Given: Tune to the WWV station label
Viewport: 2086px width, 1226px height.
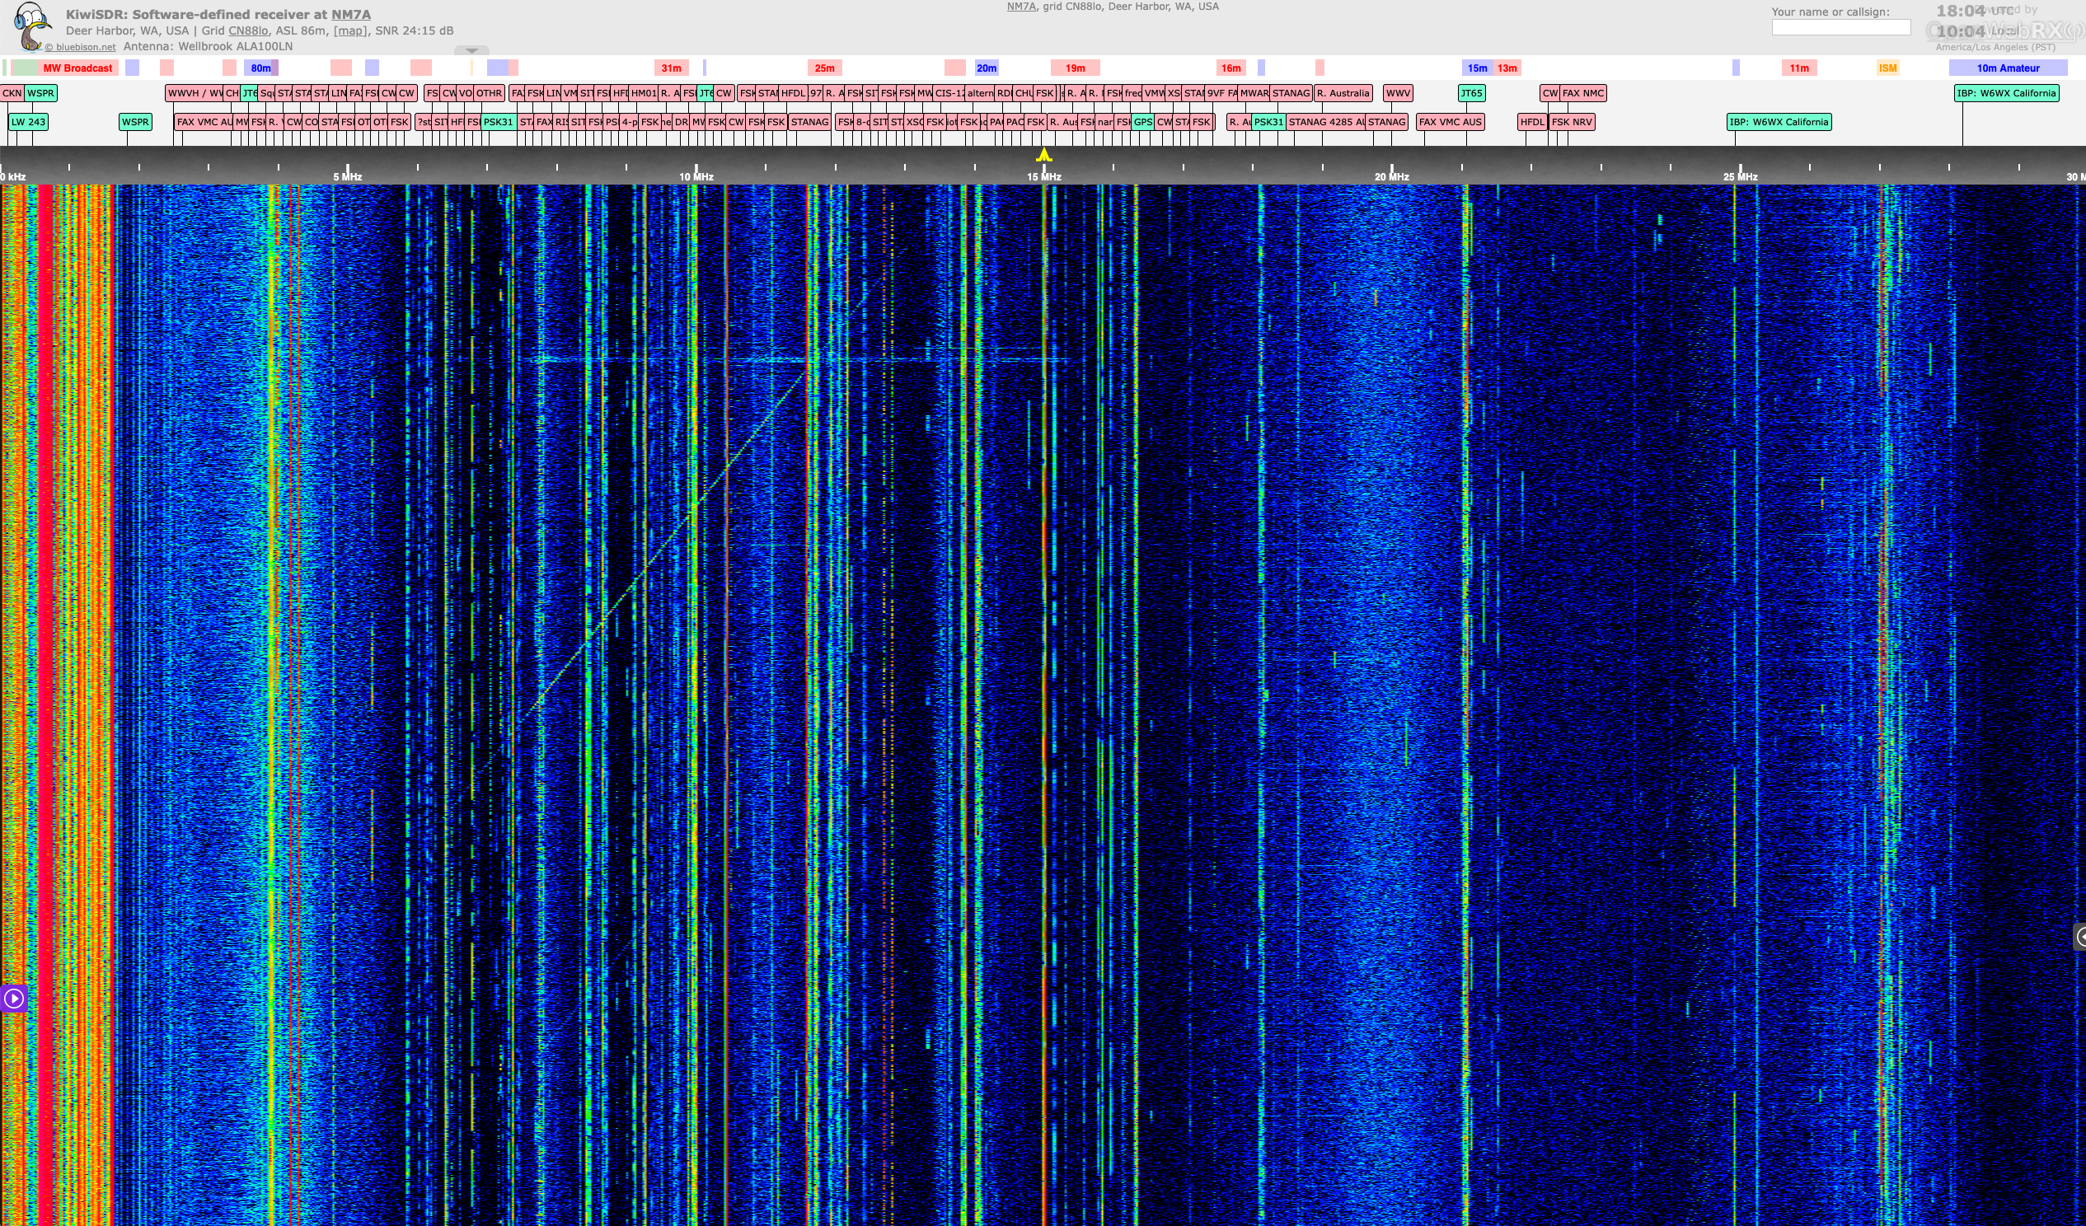Looking at the screenshot, I should [x=1397, y=92].
